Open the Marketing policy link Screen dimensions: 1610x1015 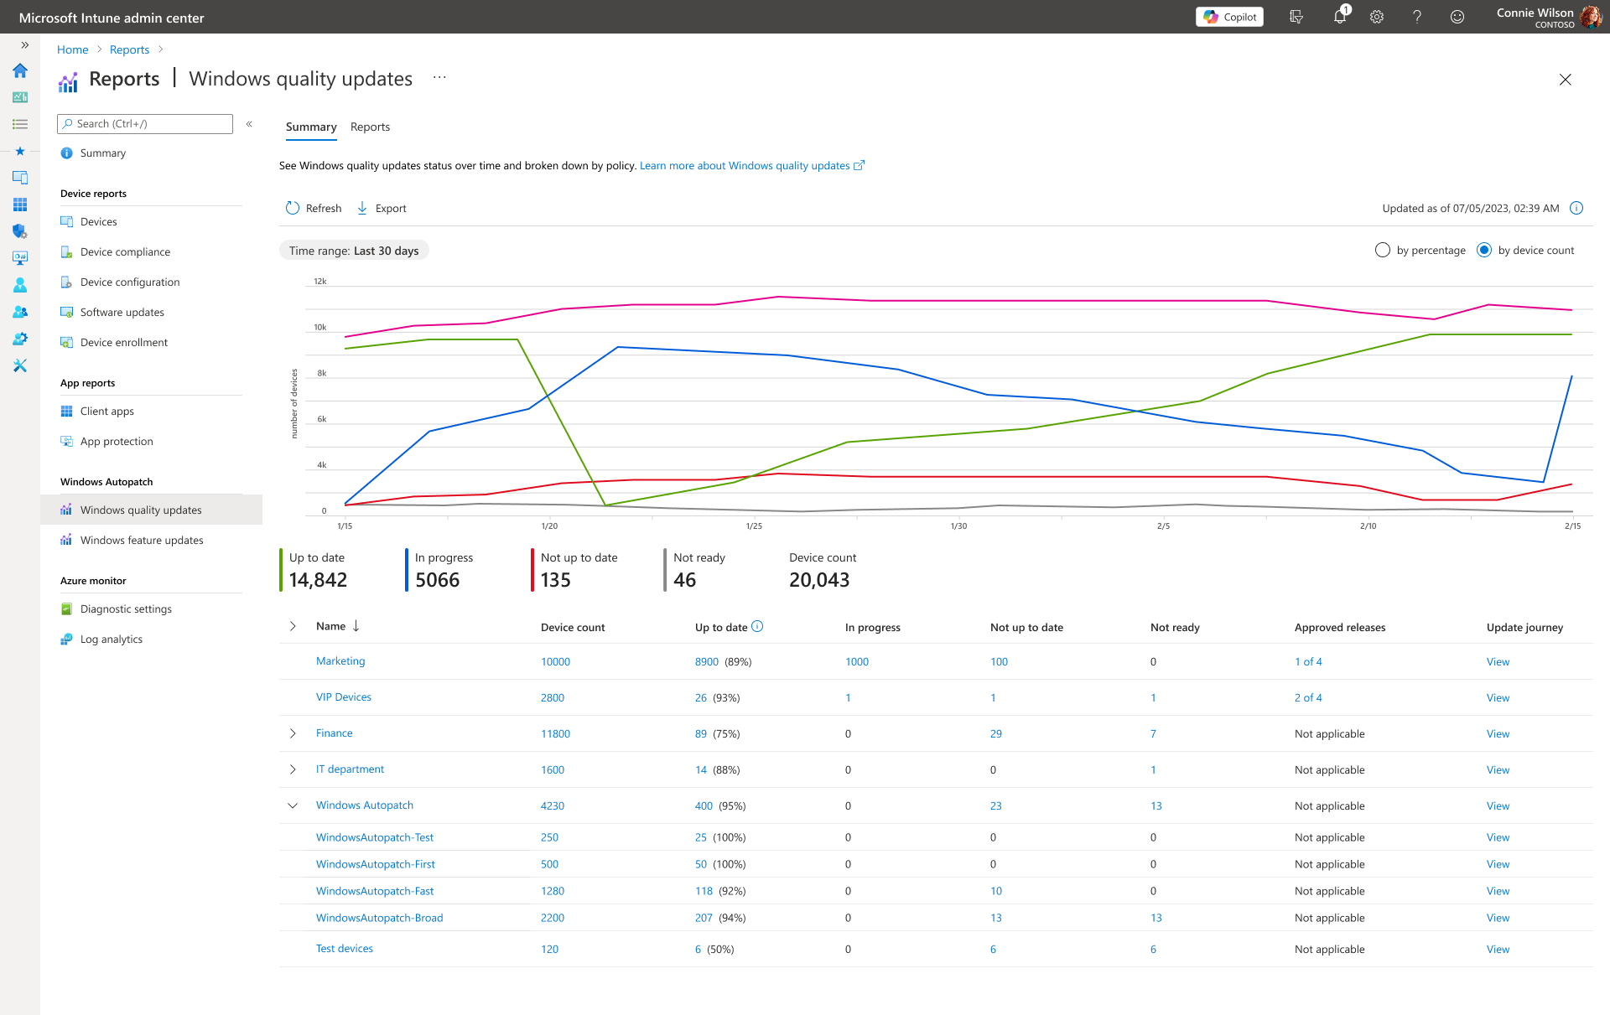click(x=340, y=661)
